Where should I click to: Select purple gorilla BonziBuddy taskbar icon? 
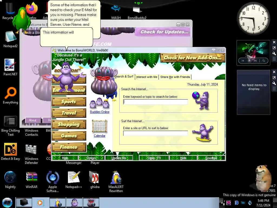click(74, 203)
